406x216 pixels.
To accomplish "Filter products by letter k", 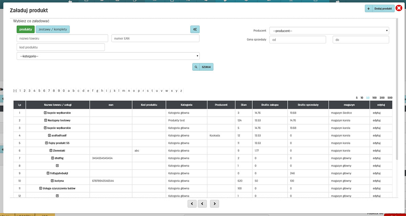I will tap(115, 91).
